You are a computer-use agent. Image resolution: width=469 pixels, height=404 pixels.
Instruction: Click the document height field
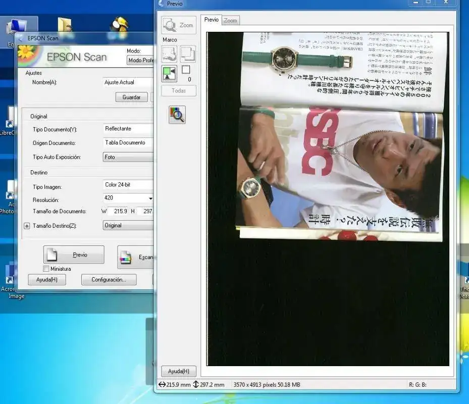click(x=146, y=211)
